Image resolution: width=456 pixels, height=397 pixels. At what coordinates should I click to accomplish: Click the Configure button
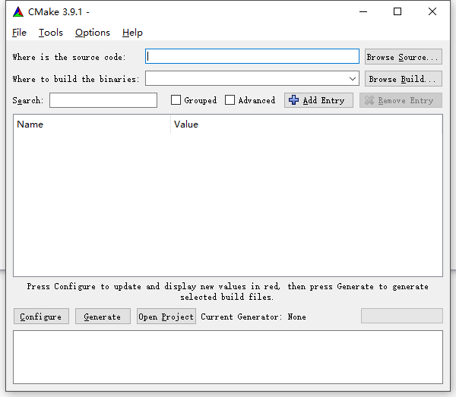point(41,317)
